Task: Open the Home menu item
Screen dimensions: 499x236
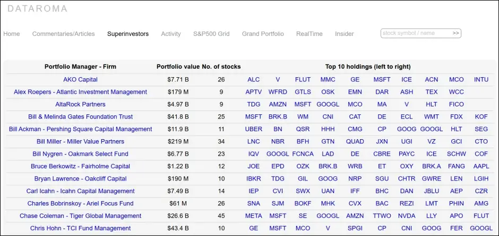Action: [12, 34]
